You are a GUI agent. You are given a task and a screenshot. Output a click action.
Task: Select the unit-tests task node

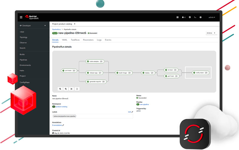[69, 71]
